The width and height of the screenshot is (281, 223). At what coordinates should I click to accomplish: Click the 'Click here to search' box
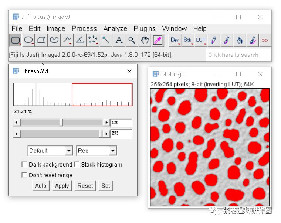[238, 55]
